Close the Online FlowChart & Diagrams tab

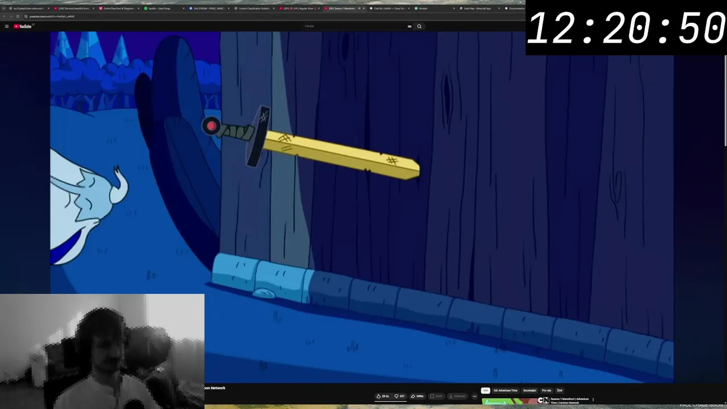[x=139, y=9]
